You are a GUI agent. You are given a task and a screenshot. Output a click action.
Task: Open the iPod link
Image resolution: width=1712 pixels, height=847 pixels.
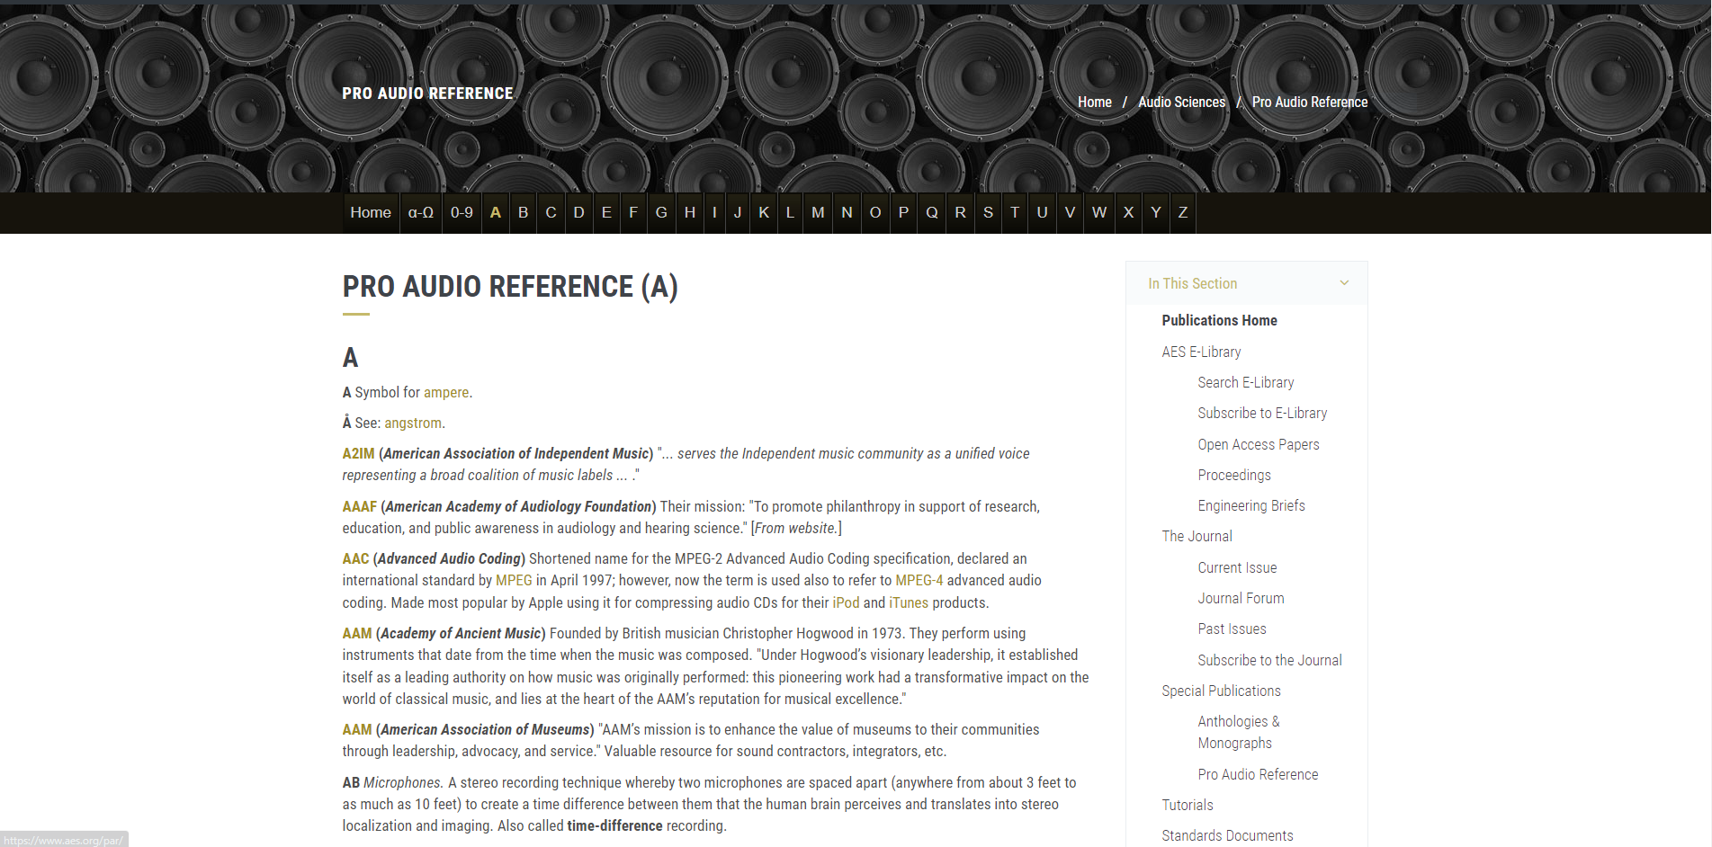pos(846,602)
